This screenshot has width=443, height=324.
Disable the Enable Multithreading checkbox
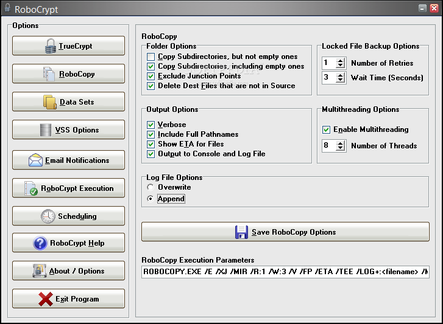pyautogui.click(x=327, y=129)
